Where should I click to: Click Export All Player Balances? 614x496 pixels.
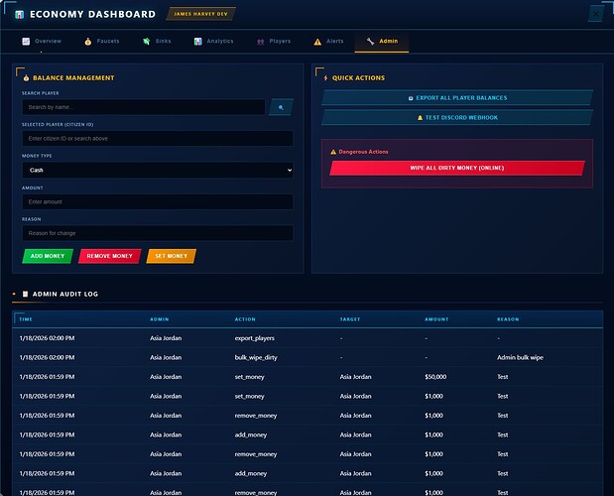point(457,98)
